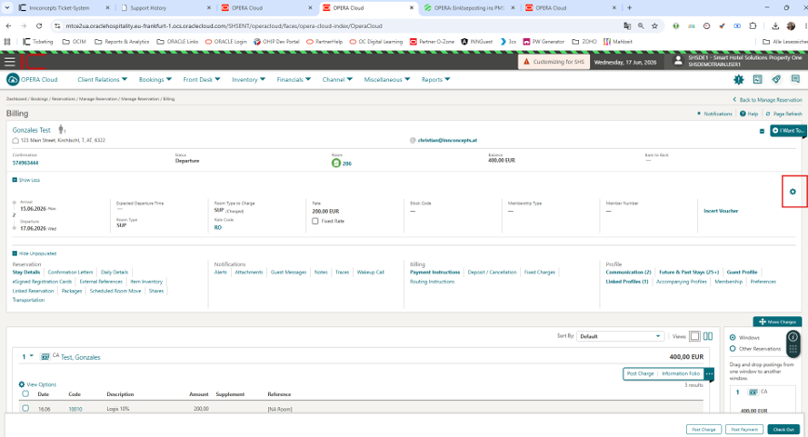The image size is (808, 437).
Task: Open the Front Desk menu
Action: pyautogui.click(x=202, y=79)
